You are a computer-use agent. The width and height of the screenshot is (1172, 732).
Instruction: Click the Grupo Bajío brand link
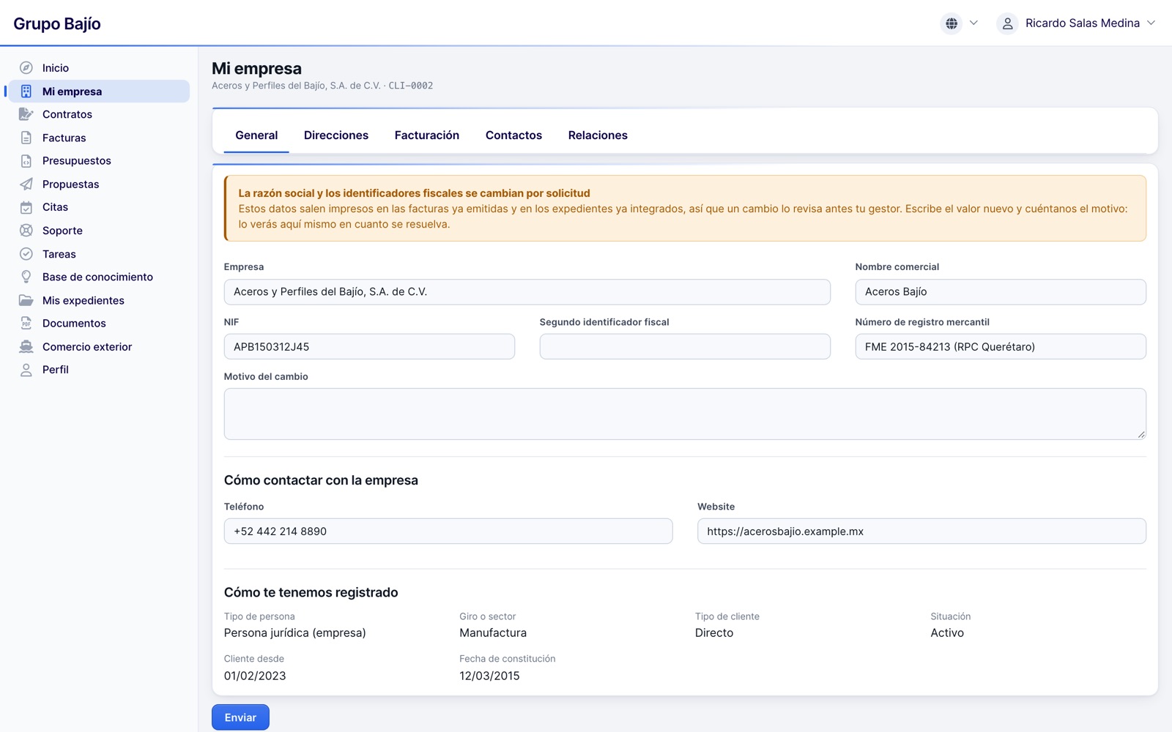57,23
